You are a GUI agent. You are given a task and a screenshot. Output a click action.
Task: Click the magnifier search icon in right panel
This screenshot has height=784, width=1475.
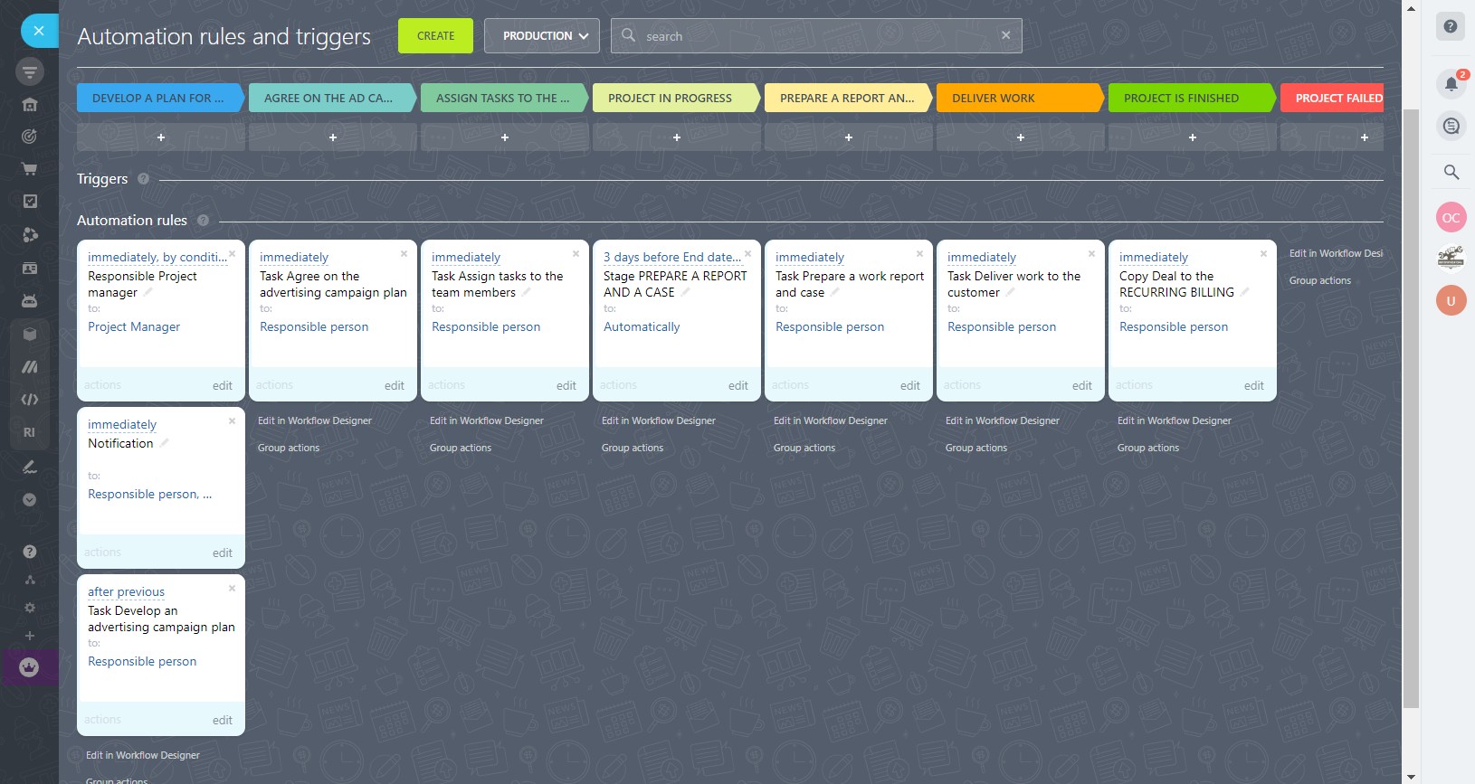coord(1451,172)
